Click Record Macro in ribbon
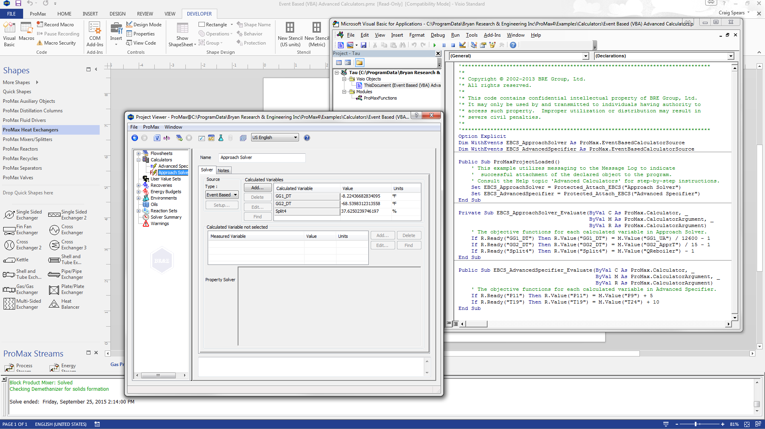765x429 pixels. (55, 25)
